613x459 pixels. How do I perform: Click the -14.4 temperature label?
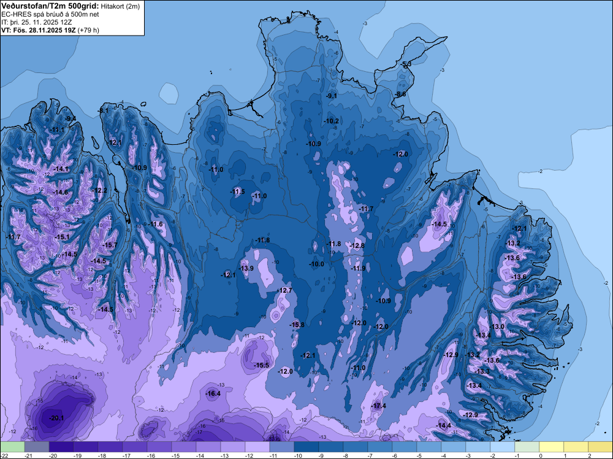pyautogui.click(x=444, y=426)
